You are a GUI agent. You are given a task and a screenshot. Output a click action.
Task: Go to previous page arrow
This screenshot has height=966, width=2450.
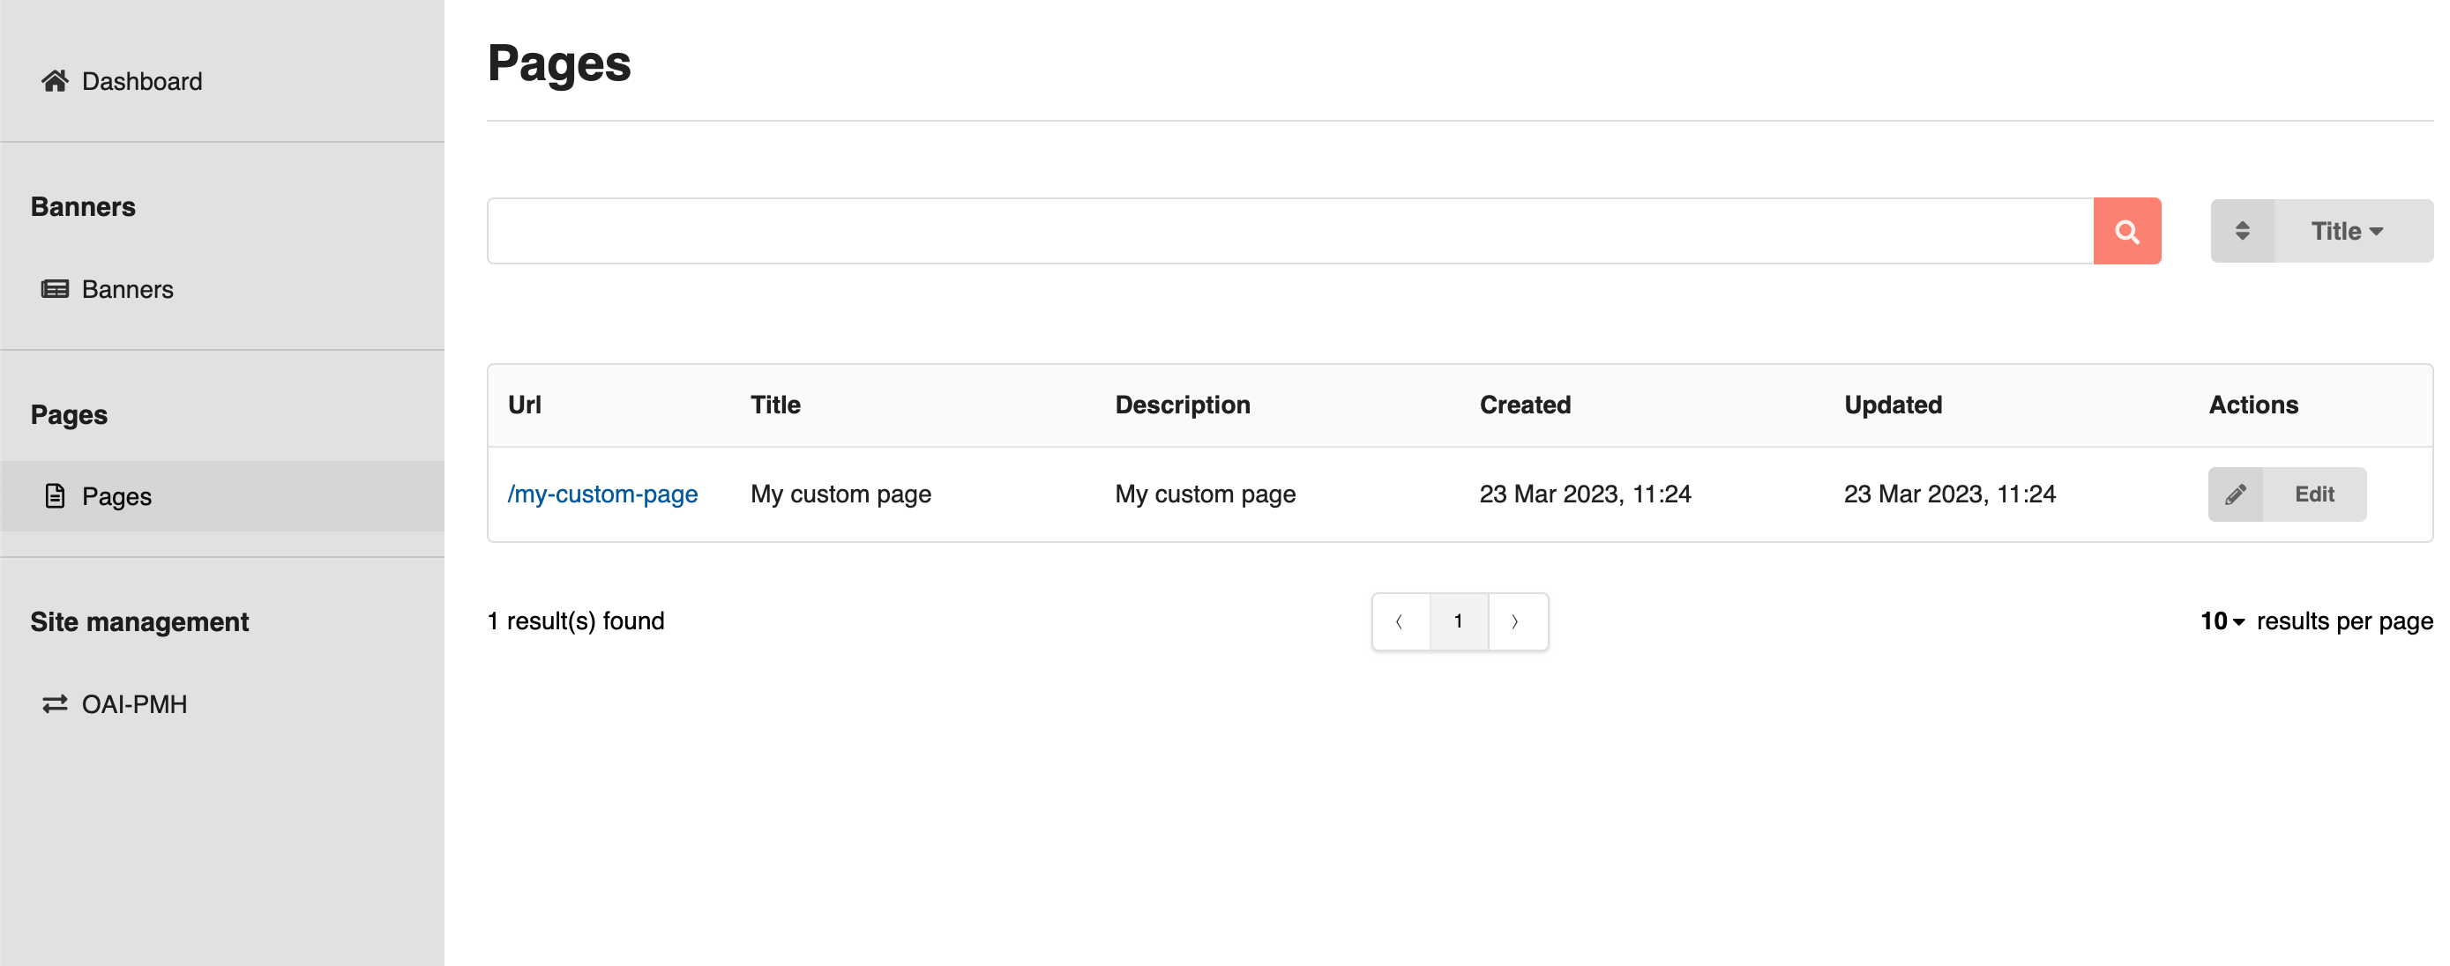(x=1399, y=621)
